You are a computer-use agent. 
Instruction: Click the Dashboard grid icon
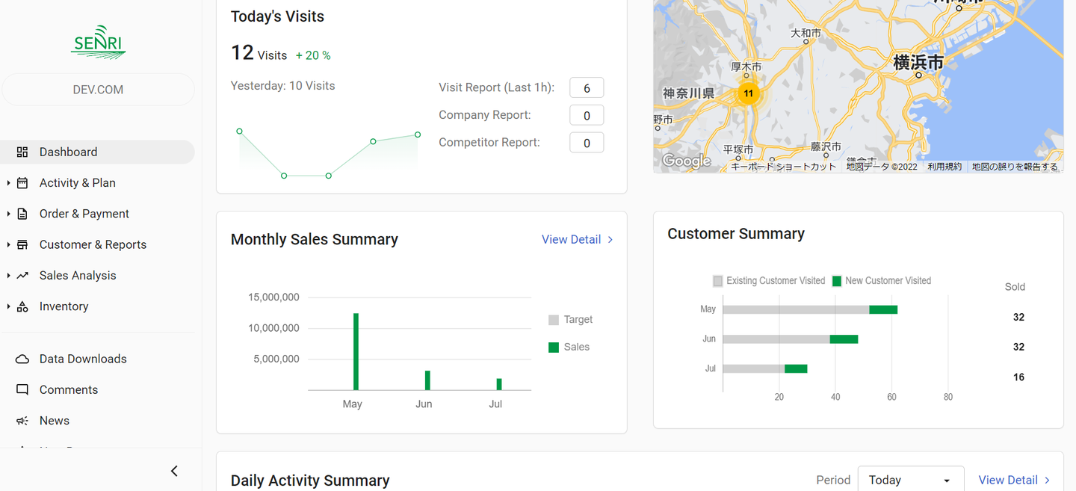(x=22, y=152)
